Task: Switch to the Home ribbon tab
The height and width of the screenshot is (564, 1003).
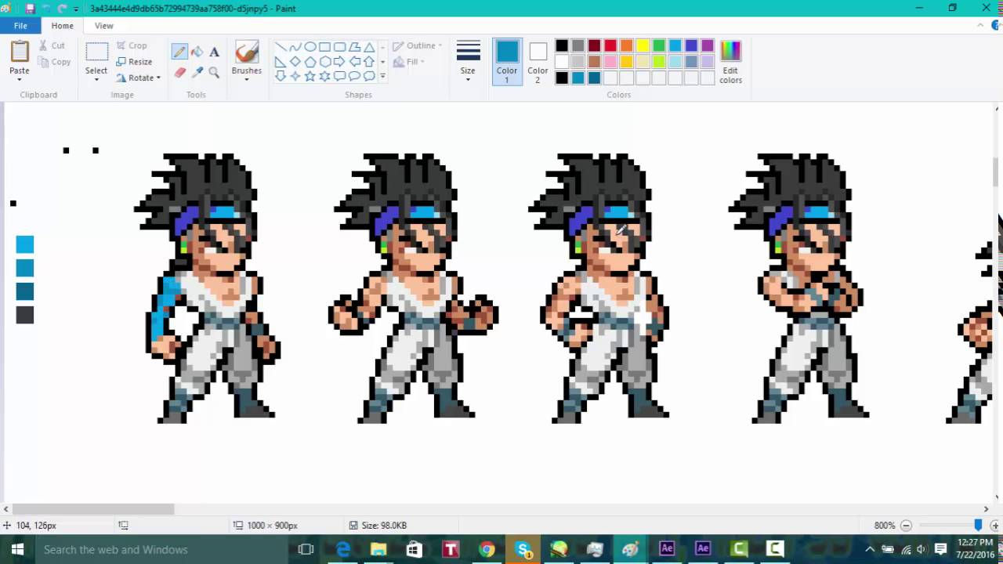Action: tap(62, 26)
